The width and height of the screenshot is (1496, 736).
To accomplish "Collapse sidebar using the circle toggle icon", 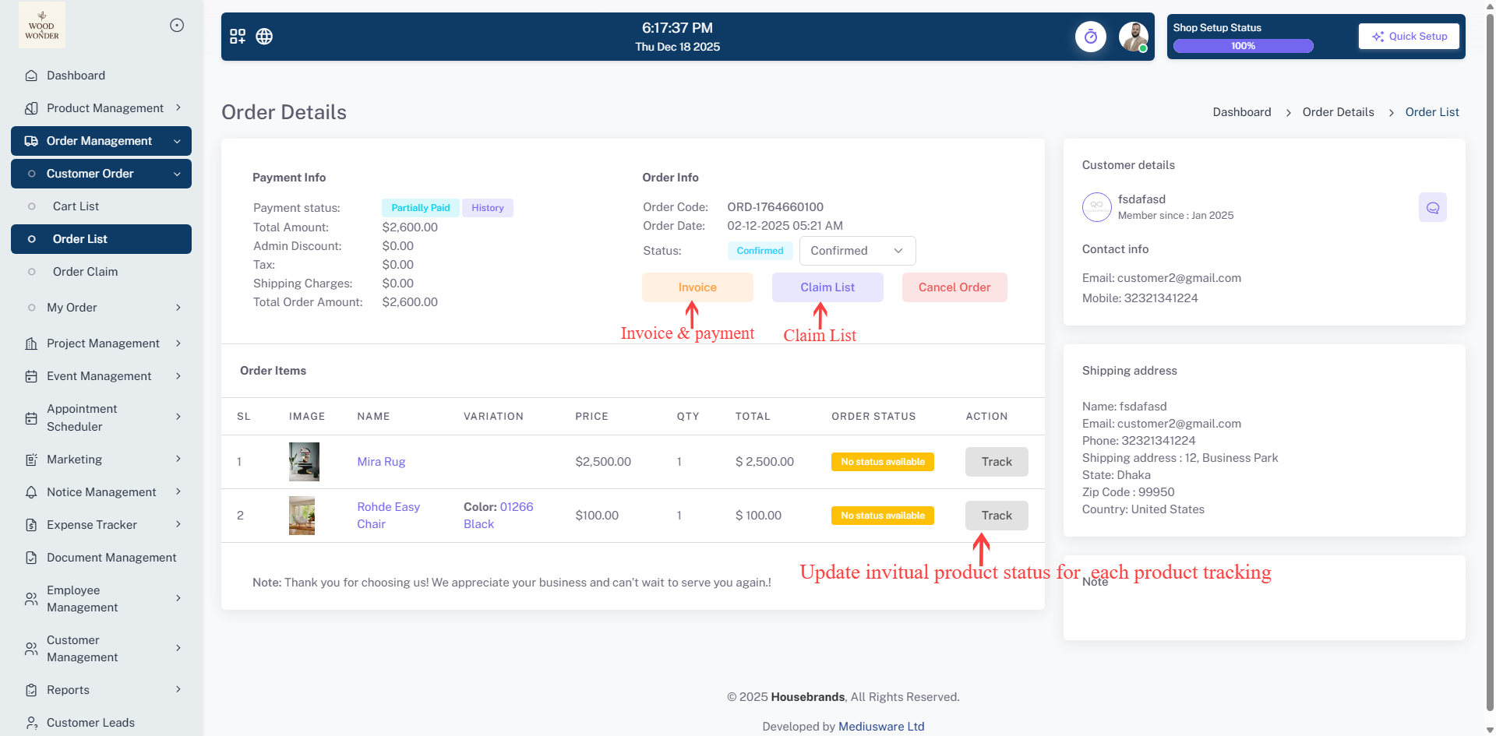I will (x=177, y=25).
